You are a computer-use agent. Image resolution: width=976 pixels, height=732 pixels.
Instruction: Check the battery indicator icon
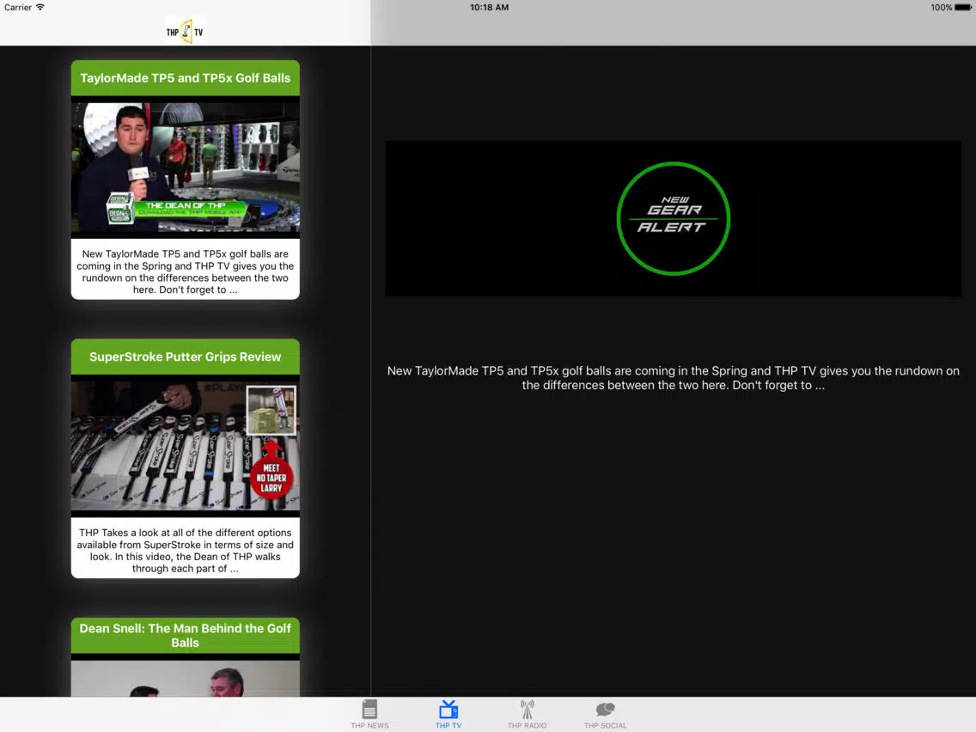[963, 8]
